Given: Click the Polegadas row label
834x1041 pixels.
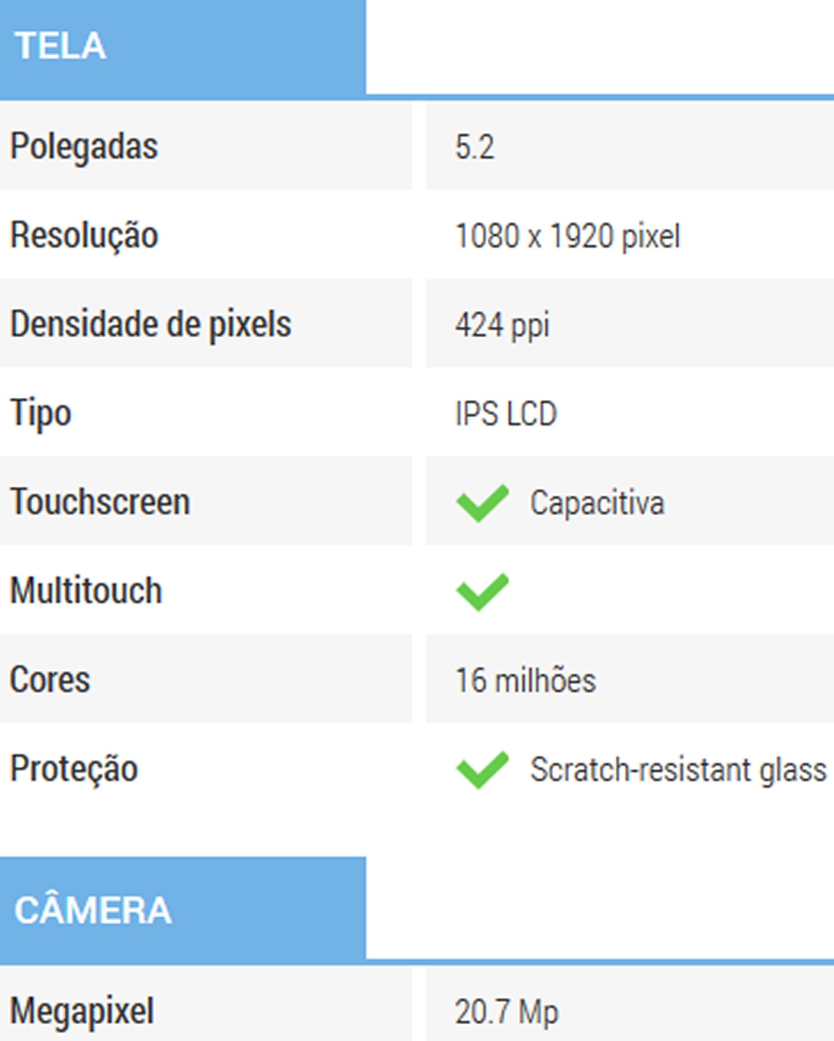Looking at the screenshot, I should pos(84,146).
